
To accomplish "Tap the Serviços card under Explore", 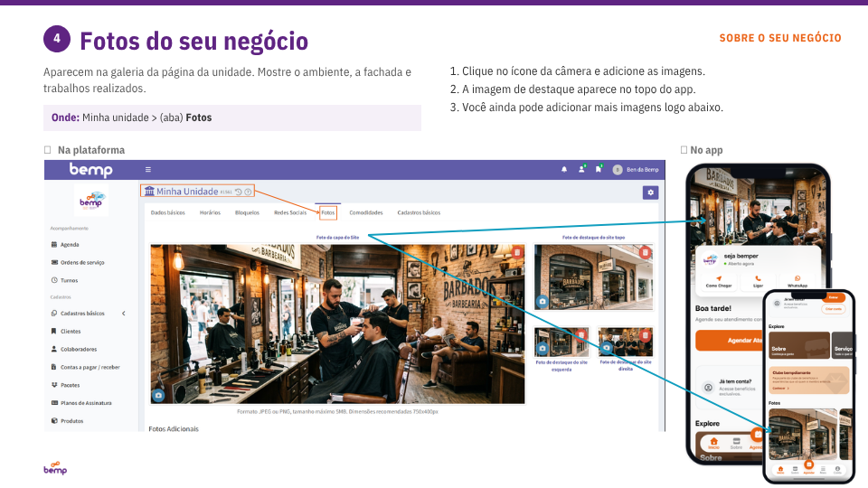I will pyautogui.click(x=843, y=344).
